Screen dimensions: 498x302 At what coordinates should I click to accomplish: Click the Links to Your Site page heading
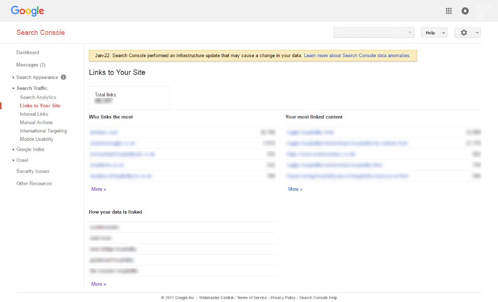coord(117,73)
